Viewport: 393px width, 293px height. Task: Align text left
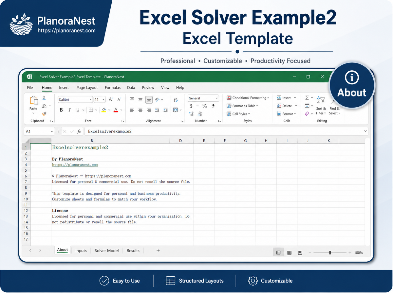point(132,110)
